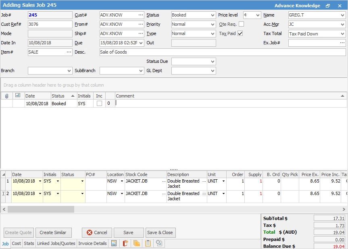Switch to the Cost tab
The width and height of the screenshot is (348, 249).
17,243
